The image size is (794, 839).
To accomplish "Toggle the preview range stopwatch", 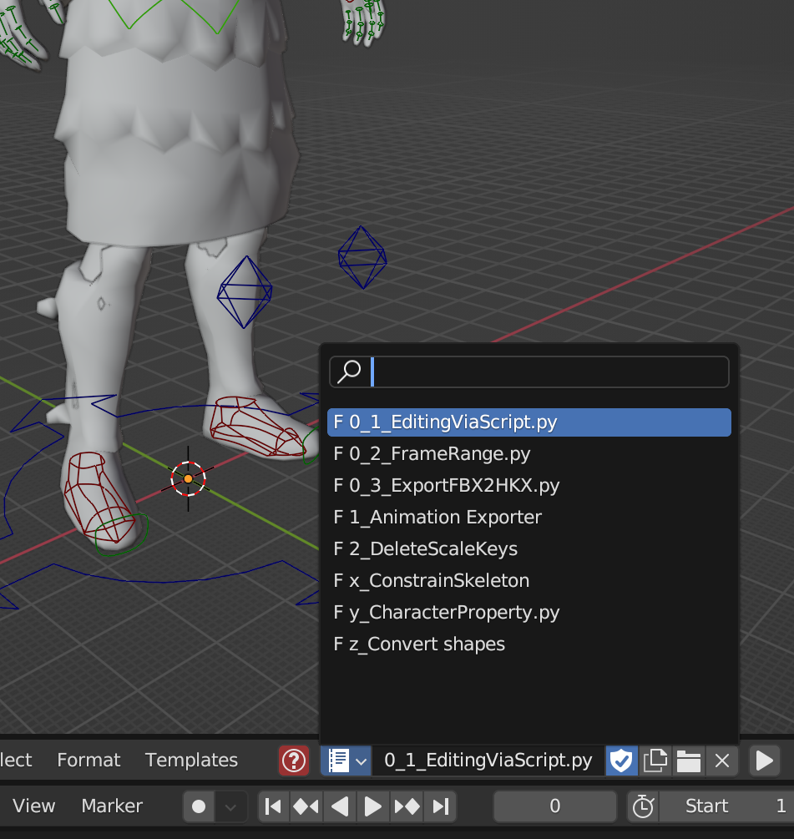I will click(x=642, y=806).
